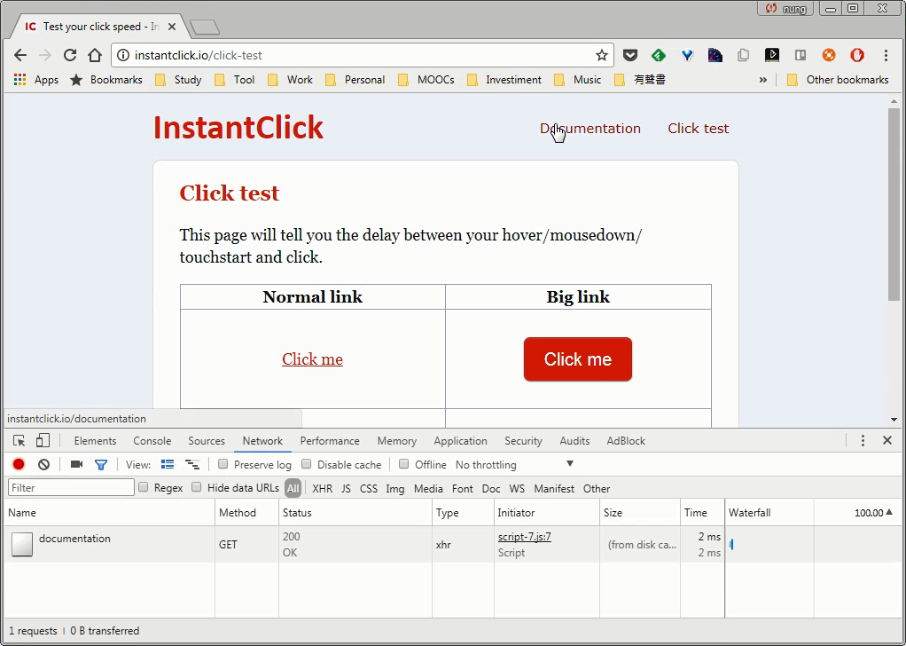Click the red Big link Click me button
The height and width of the screenshot is (646, 906).
pyautogui.click(x=578, y=359)
